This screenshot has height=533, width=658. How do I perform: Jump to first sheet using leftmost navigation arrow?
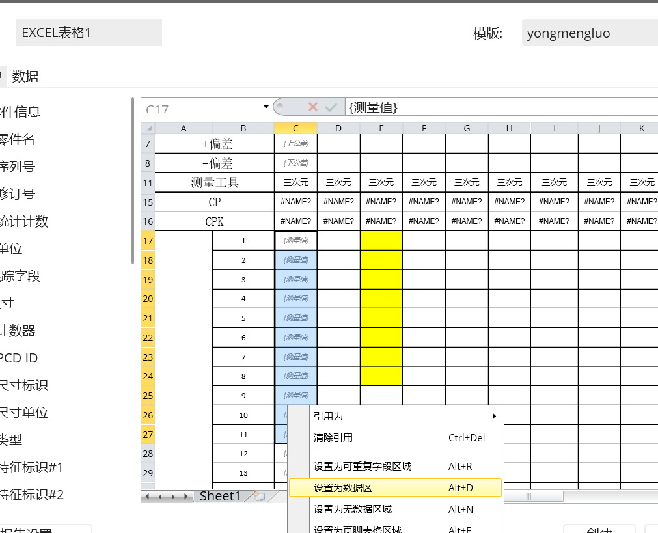coord(146,497)
